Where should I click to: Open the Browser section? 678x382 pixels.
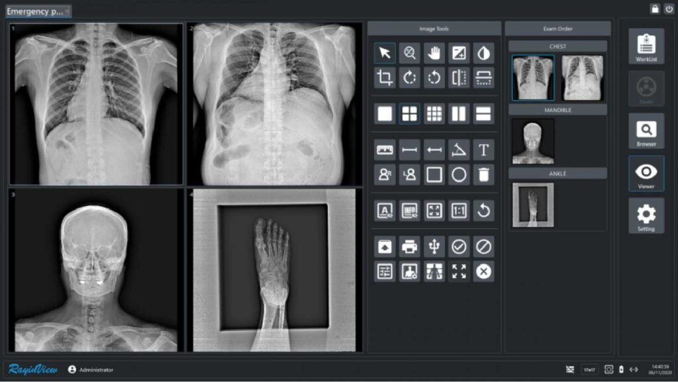point(646,131)
